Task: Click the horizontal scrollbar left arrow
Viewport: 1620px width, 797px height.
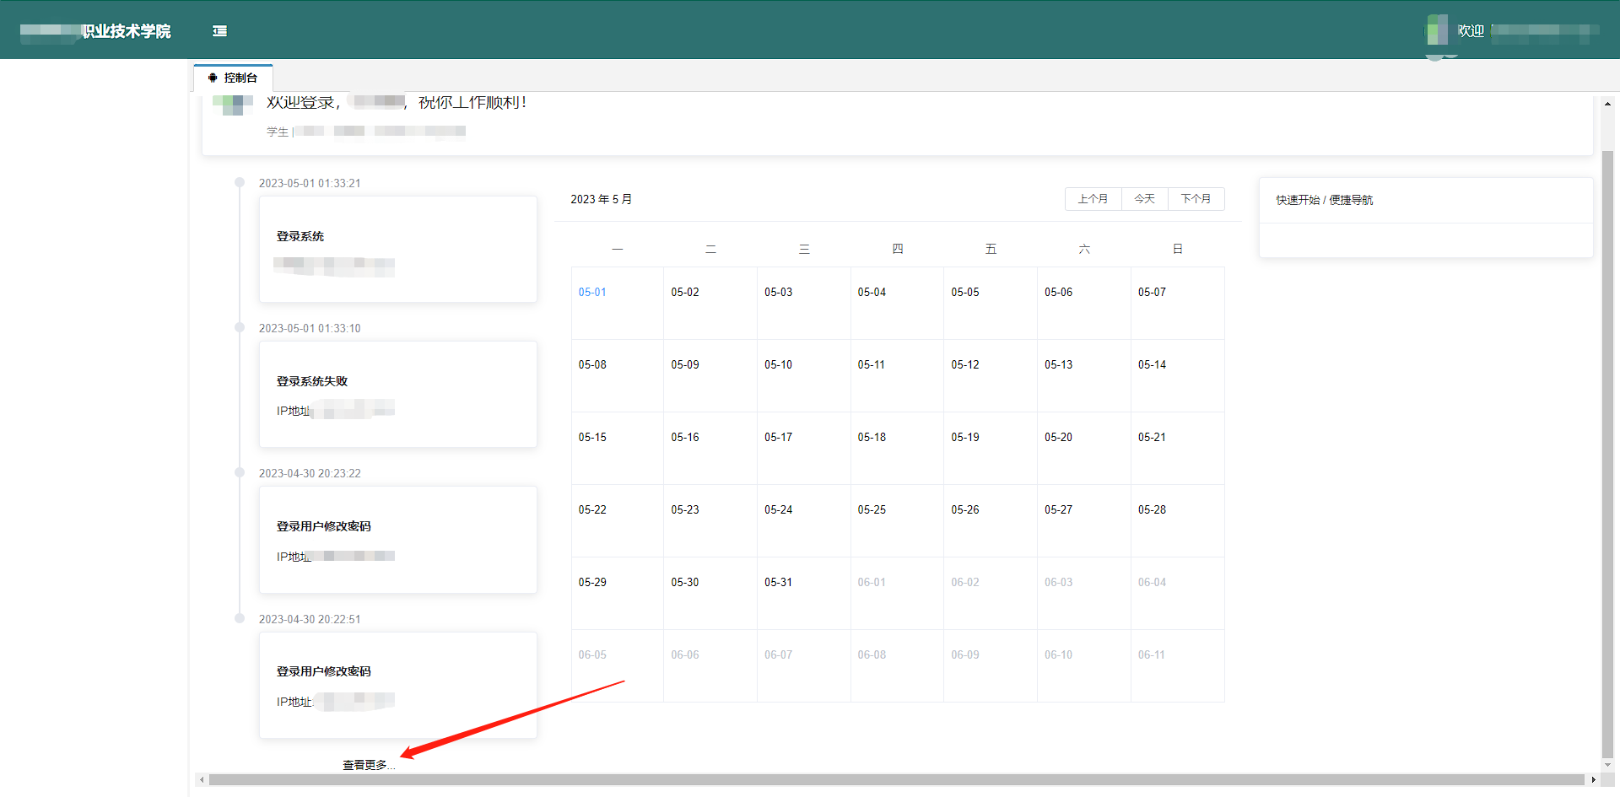Action: click(x=202, y=780)
